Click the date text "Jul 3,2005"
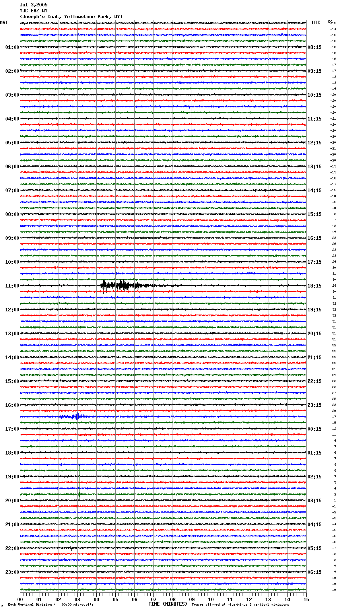 (x=34, y=5)
